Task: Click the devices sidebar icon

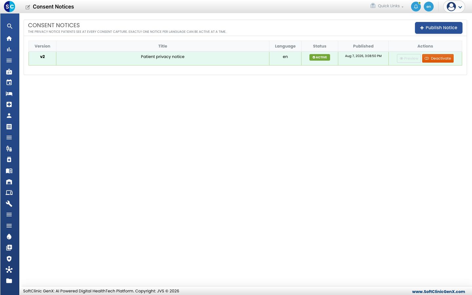Action: [9, 193]
